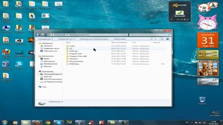Select the "PerfLogs" folder
The image size is (223, 125).
[x=74, y=51]
